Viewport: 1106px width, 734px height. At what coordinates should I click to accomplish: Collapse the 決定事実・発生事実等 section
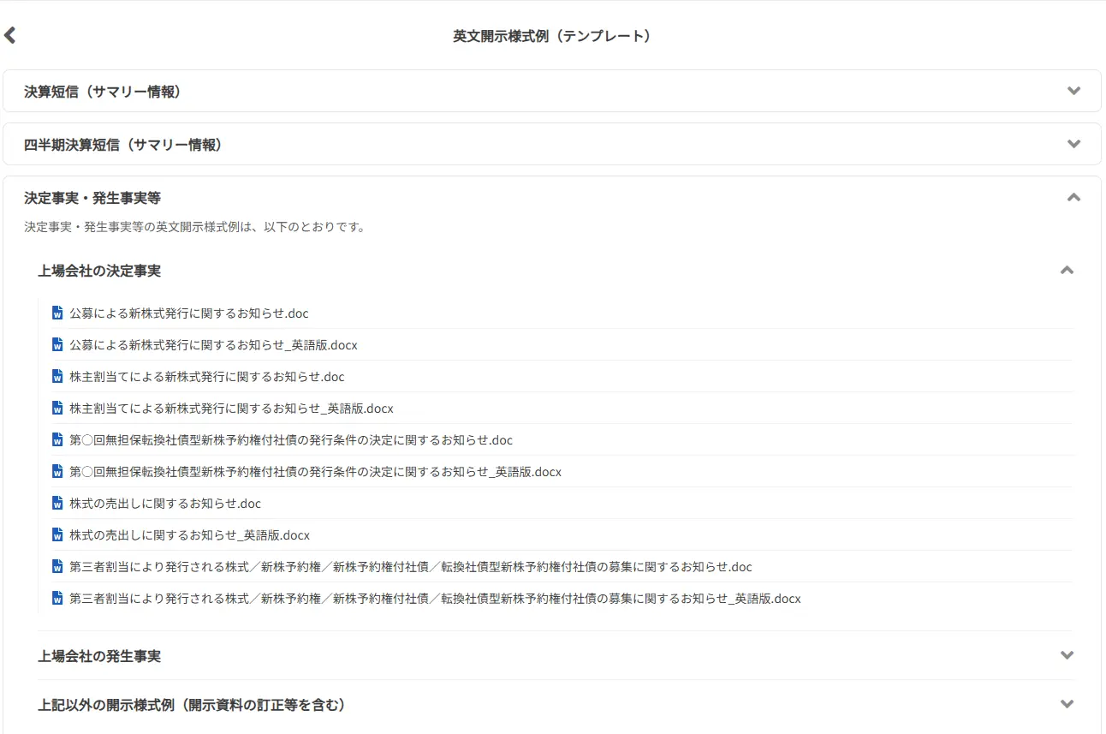click(1073, 197)
